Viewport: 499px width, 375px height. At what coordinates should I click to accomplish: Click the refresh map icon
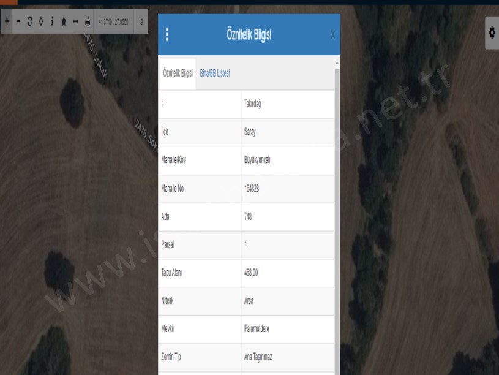[x=29, y=21]
